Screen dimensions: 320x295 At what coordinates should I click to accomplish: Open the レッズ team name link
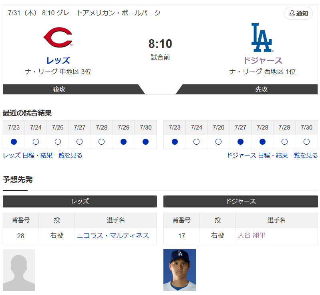pos(58,60)
